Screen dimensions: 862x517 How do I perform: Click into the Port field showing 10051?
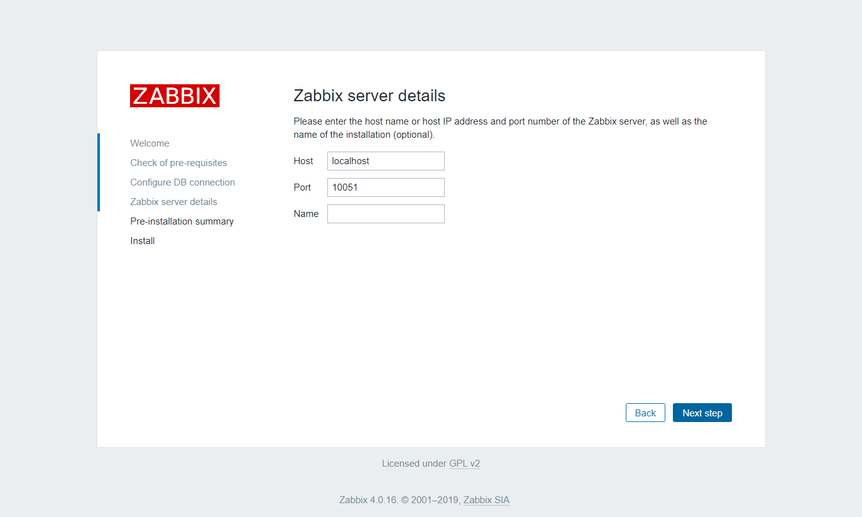pos(386,187)
